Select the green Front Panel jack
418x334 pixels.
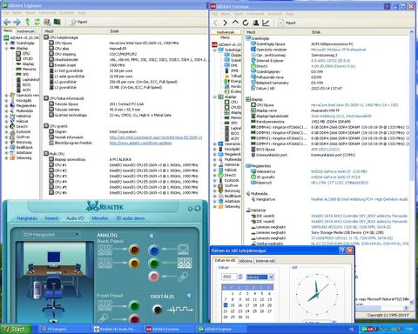click(134, 305)
